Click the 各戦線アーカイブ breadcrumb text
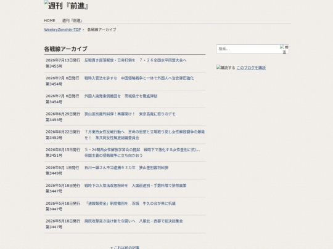The height and width of the screenshot is (249, 333). click(x=102, y=30)
